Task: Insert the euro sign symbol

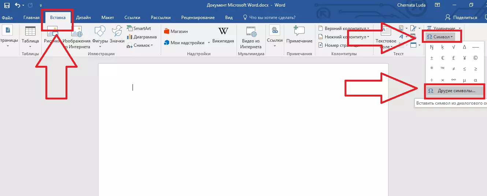Action: [443, 58]
